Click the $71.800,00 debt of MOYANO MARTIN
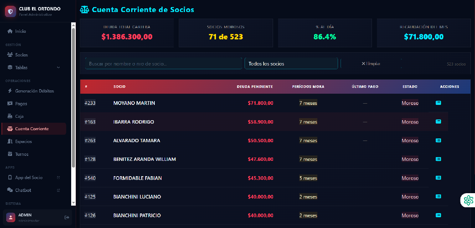The image size is (475, 228). [261, 103]
